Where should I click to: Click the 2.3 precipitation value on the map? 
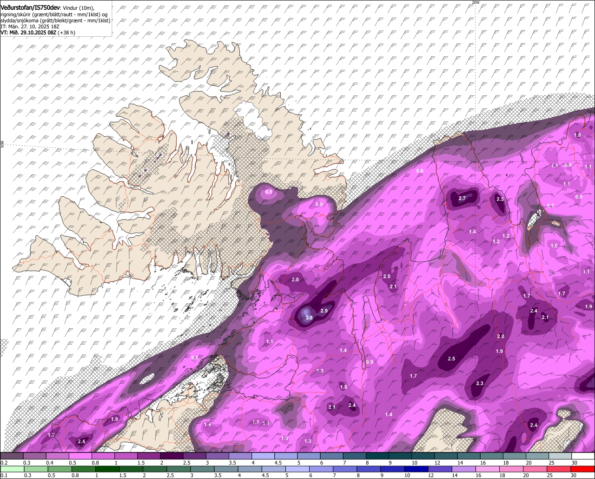coord(480,383)
